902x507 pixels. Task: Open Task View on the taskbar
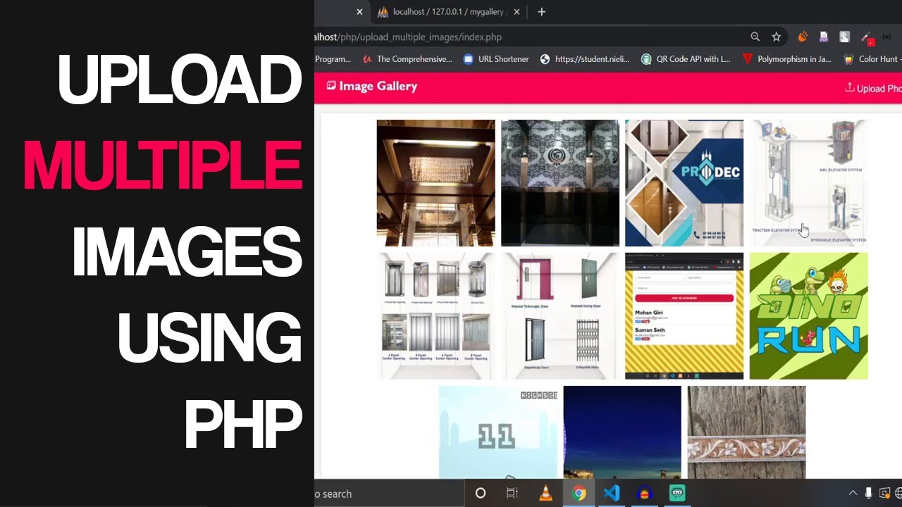point(512,494)
